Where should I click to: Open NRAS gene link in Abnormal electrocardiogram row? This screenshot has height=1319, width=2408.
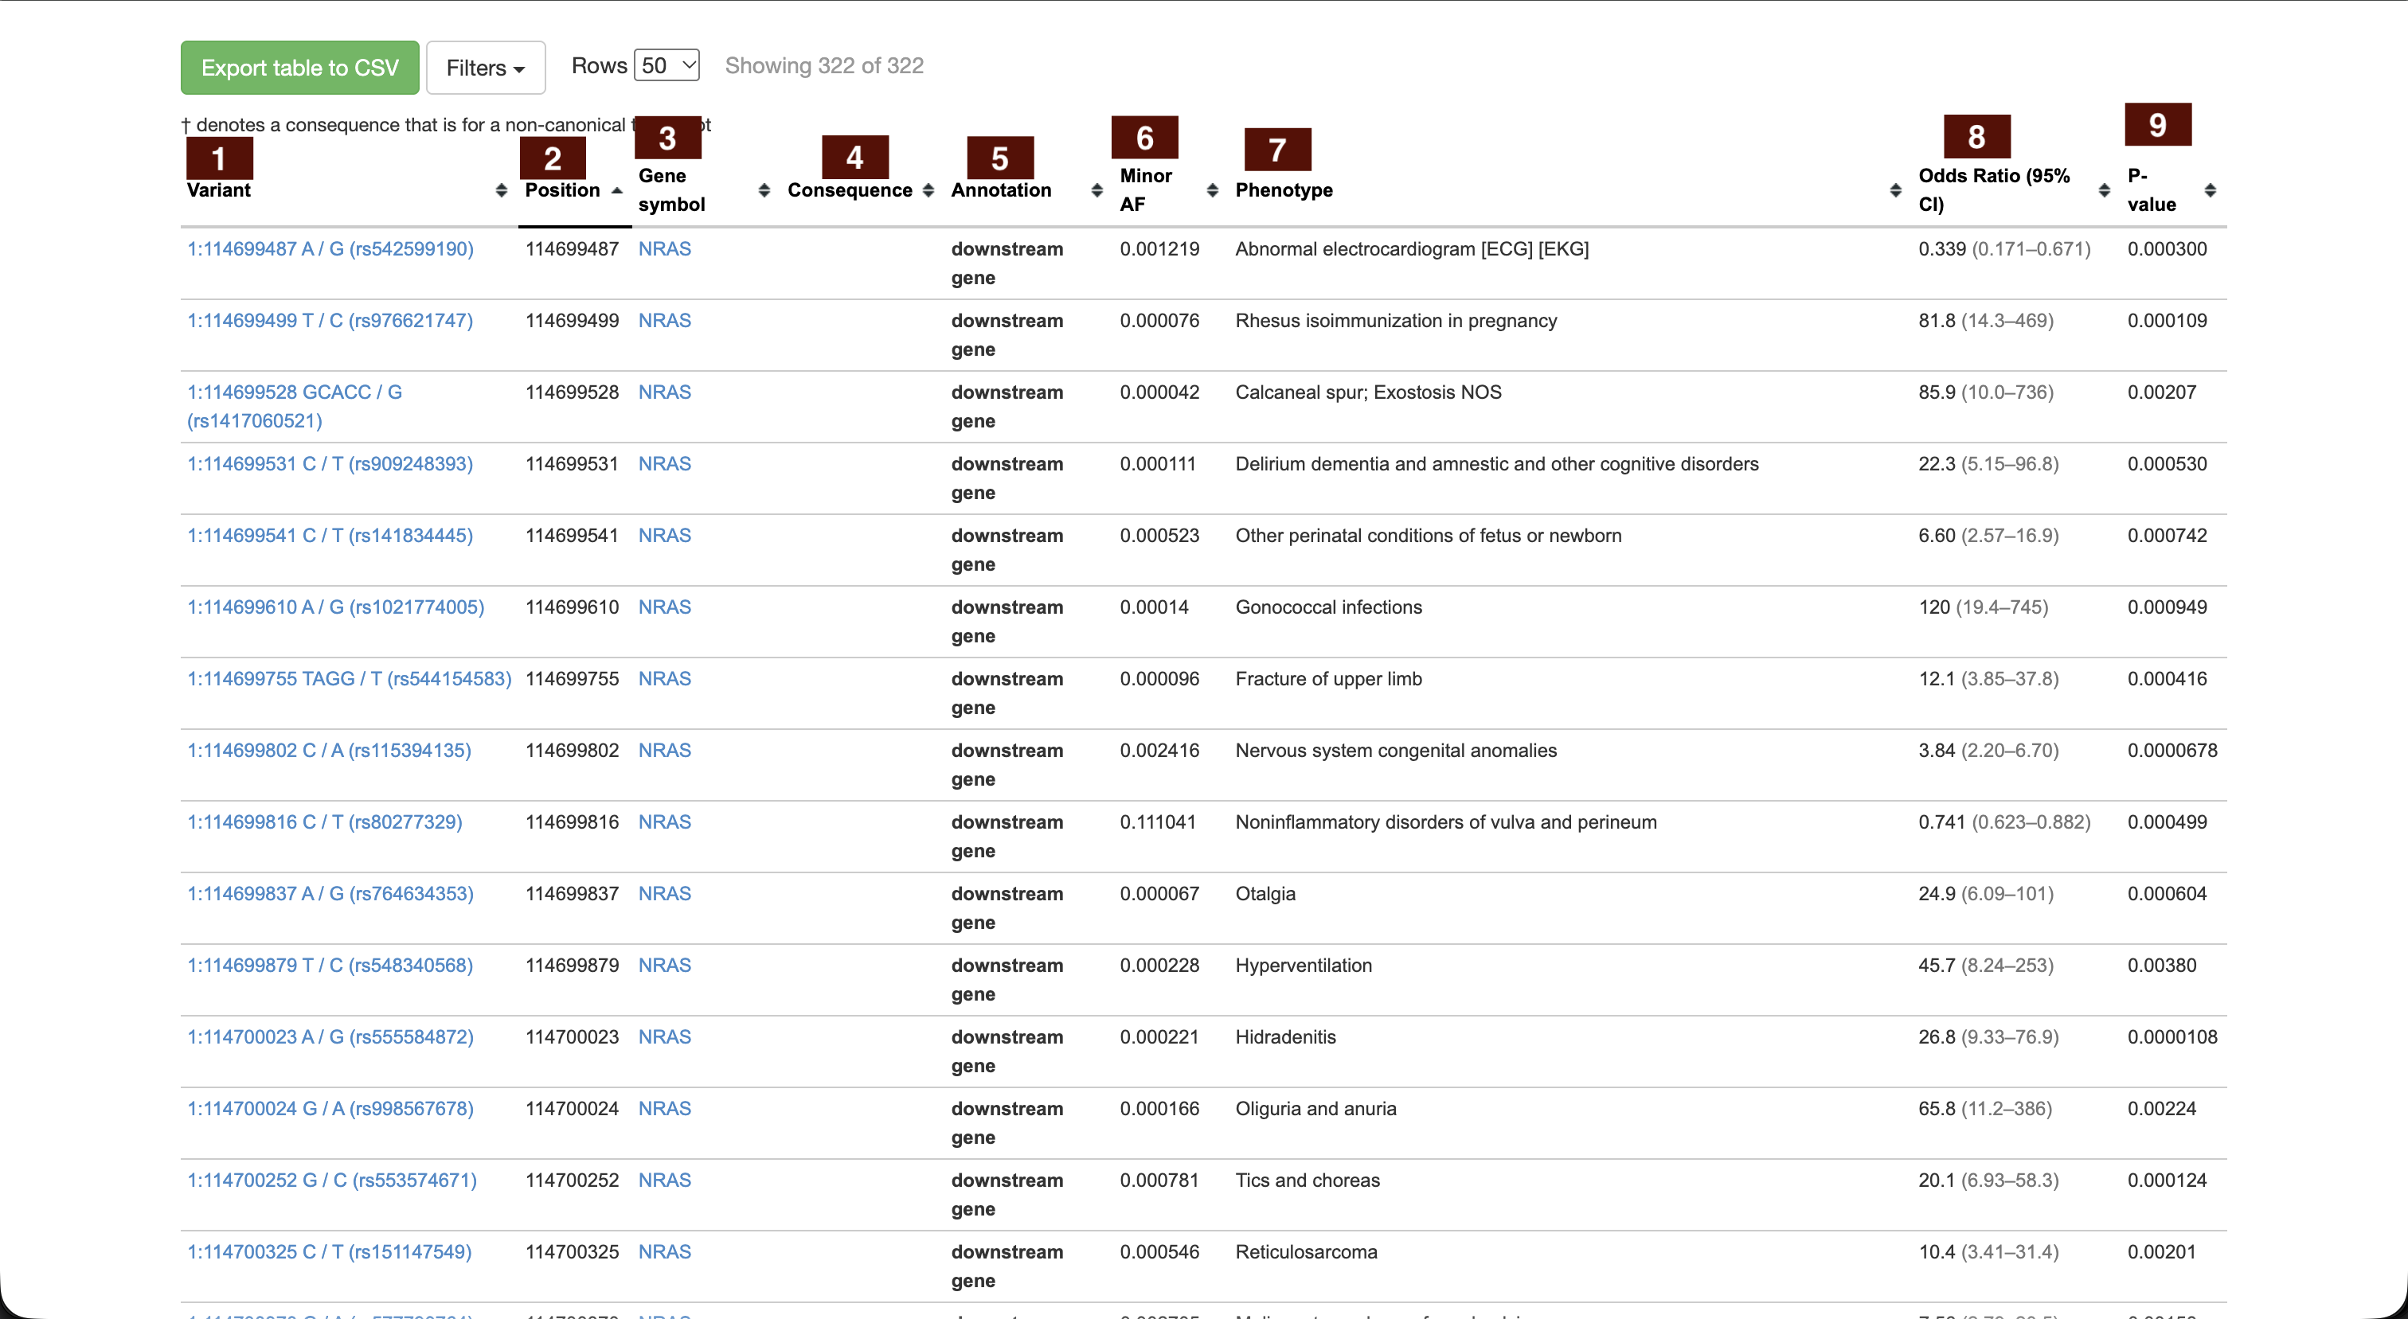(665, 249)
